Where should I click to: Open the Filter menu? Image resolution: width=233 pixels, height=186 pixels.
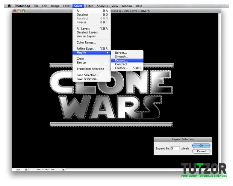click(x=89, y=6)
